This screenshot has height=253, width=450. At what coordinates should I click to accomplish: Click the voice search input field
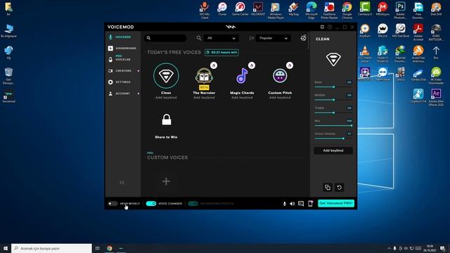click(x=165, y=38)
